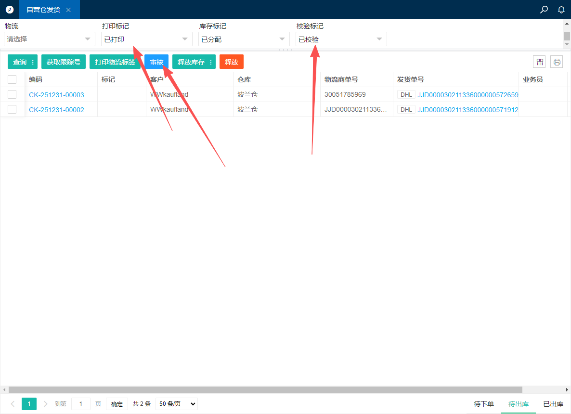Viewport: 571px width, 414px height.
Task: Close the 自营仓发货 tab
Action: pyautogui.click(x=68, y=10)
